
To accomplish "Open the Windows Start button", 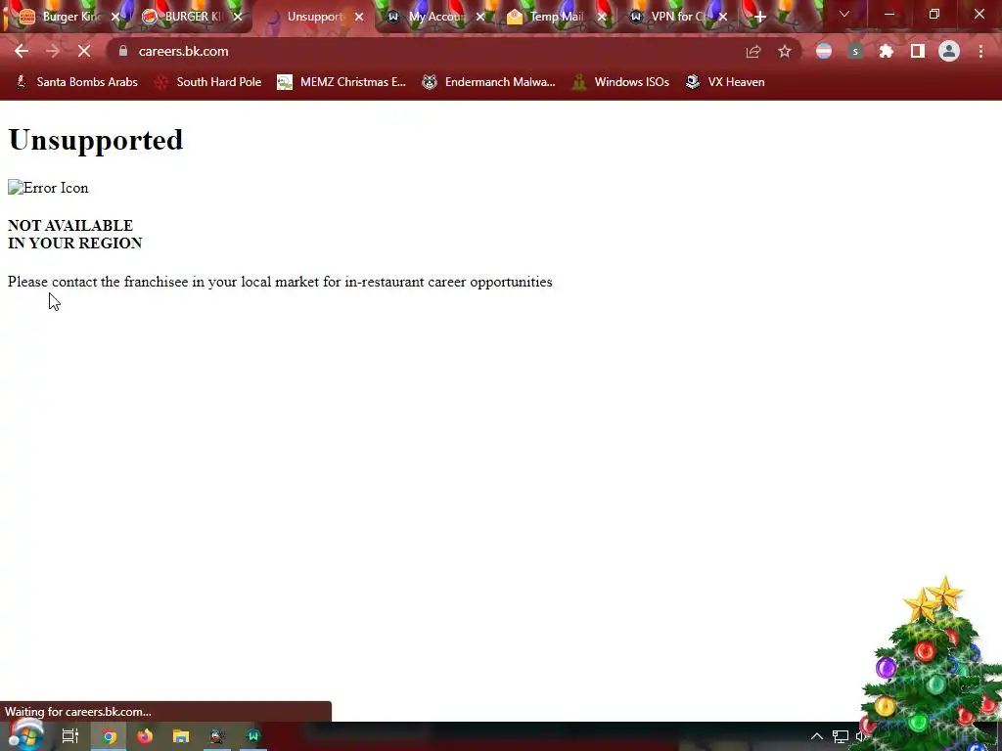I will [x=25, y=736].
